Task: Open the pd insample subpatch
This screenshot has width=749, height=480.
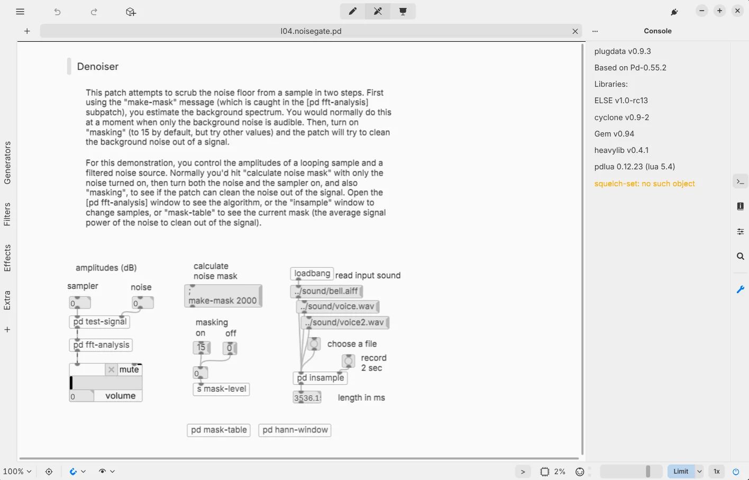Action: click(x=320, y=378)
